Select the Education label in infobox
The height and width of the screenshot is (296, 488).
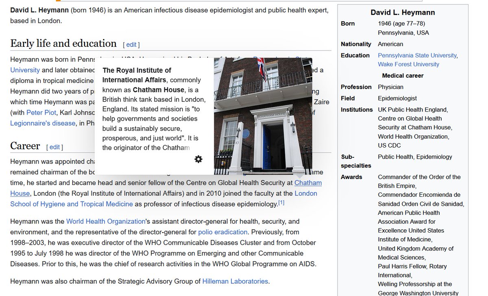coord(355,55)
